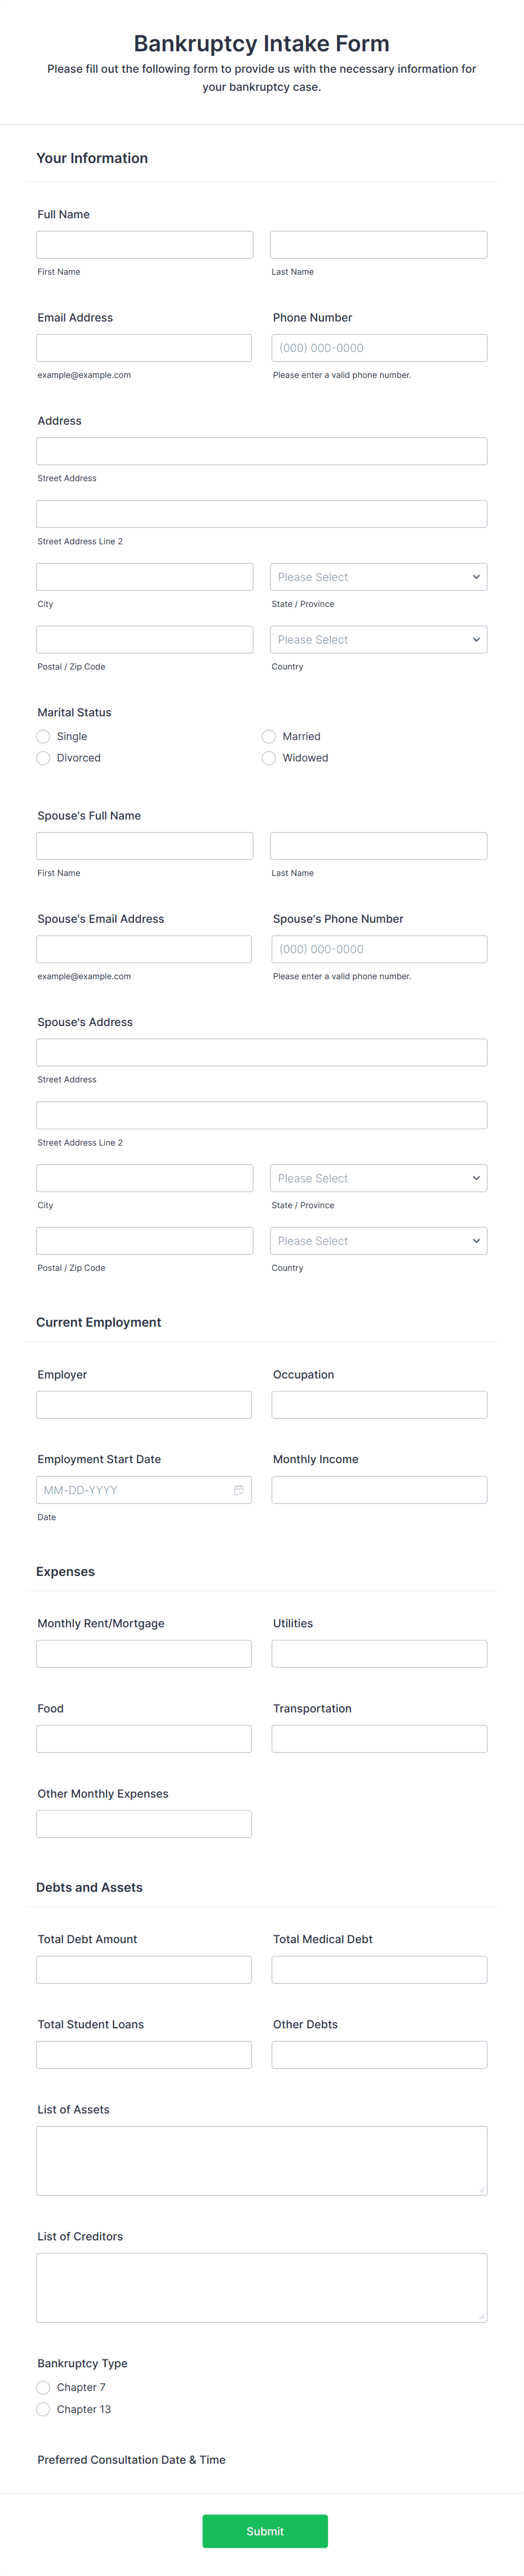Click the Phone Number field

(x=378, y=347)
